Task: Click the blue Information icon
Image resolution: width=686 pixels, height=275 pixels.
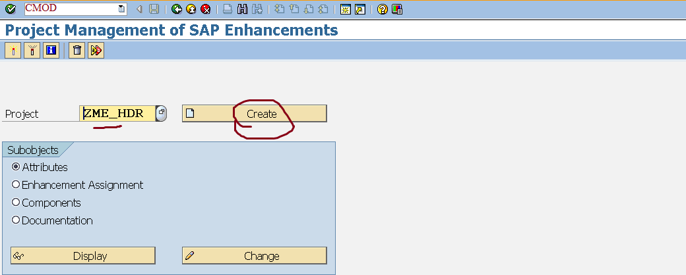Action: point(51,51)
